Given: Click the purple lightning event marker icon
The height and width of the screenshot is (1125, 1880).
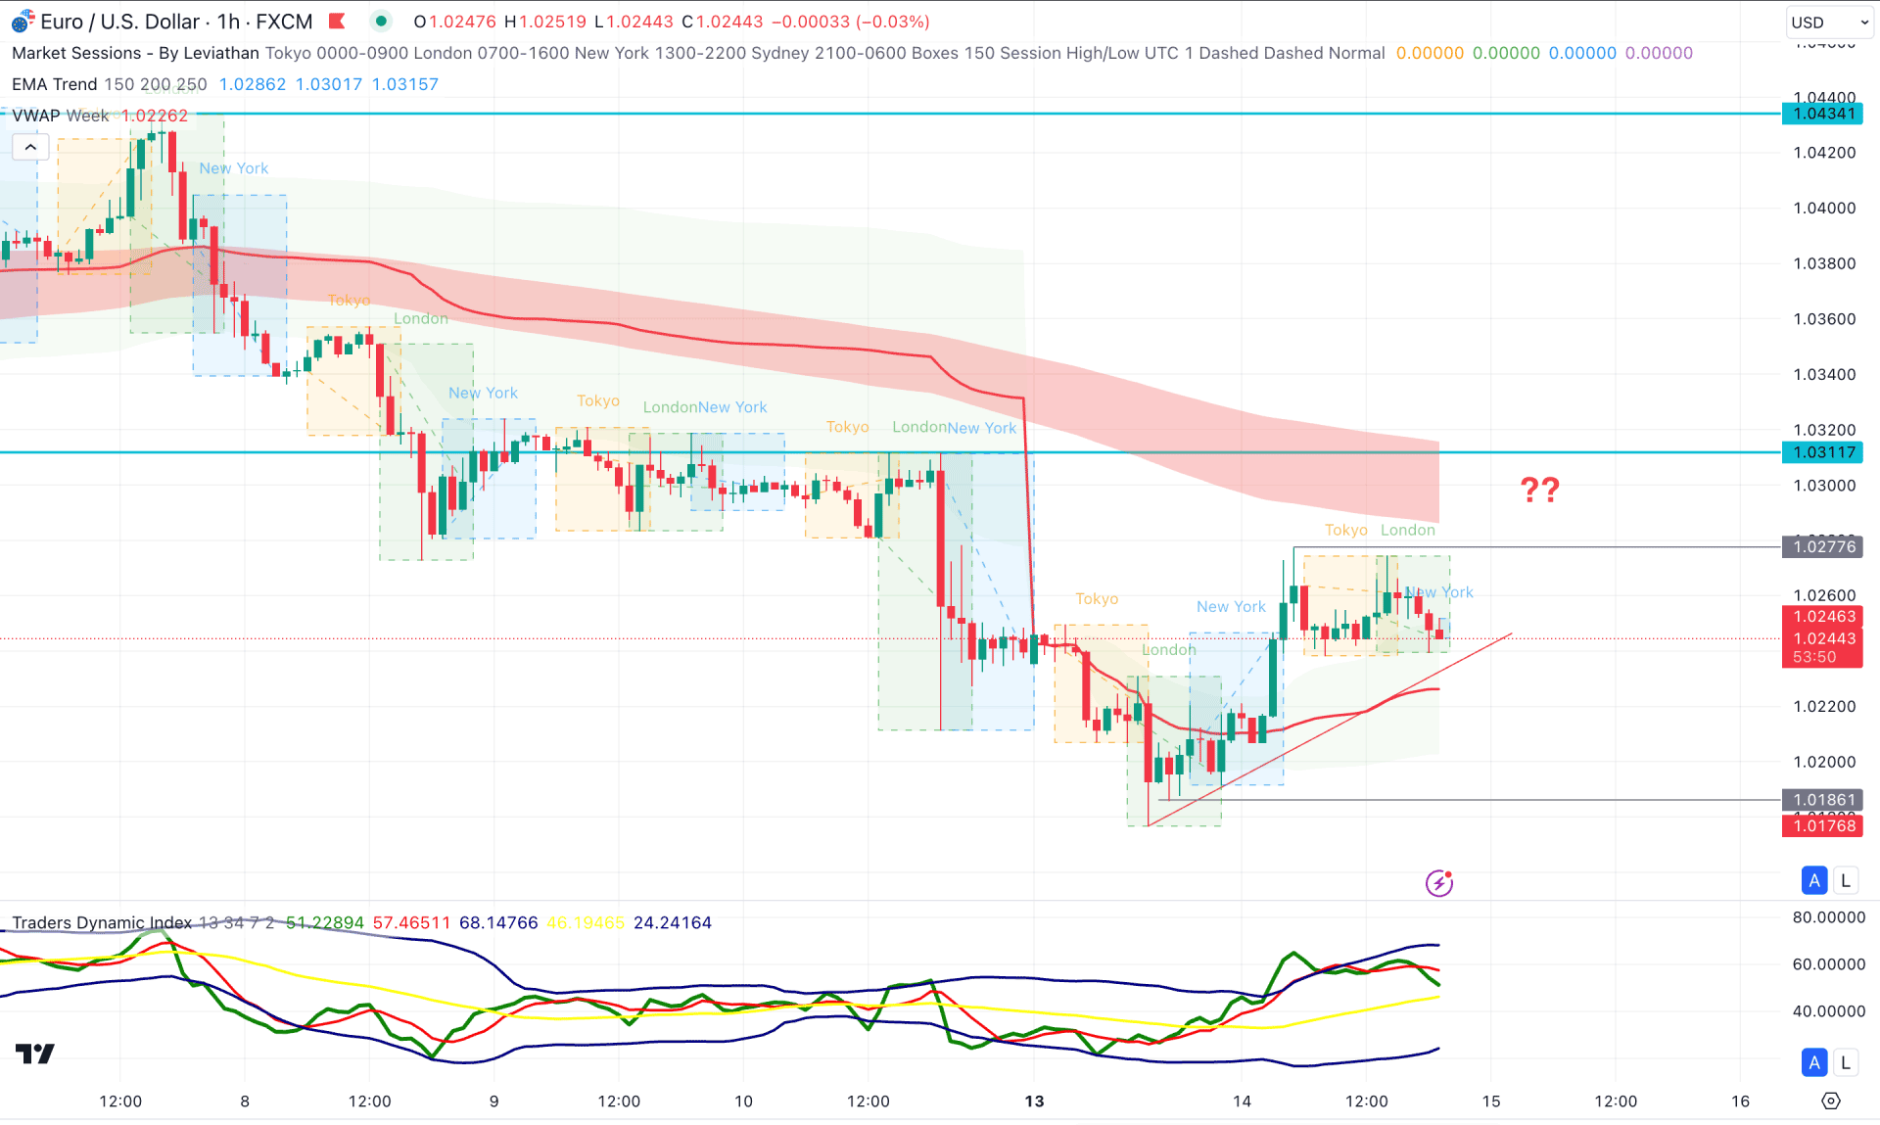Looking at the screenshot, I should coord(1438,883).
